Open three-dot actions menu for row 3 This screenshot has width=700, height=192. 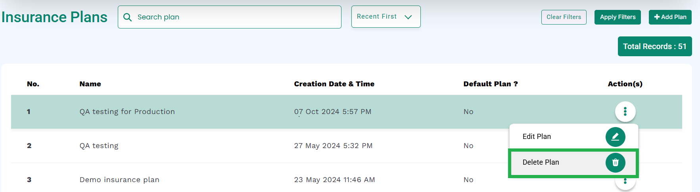(625, 181)
